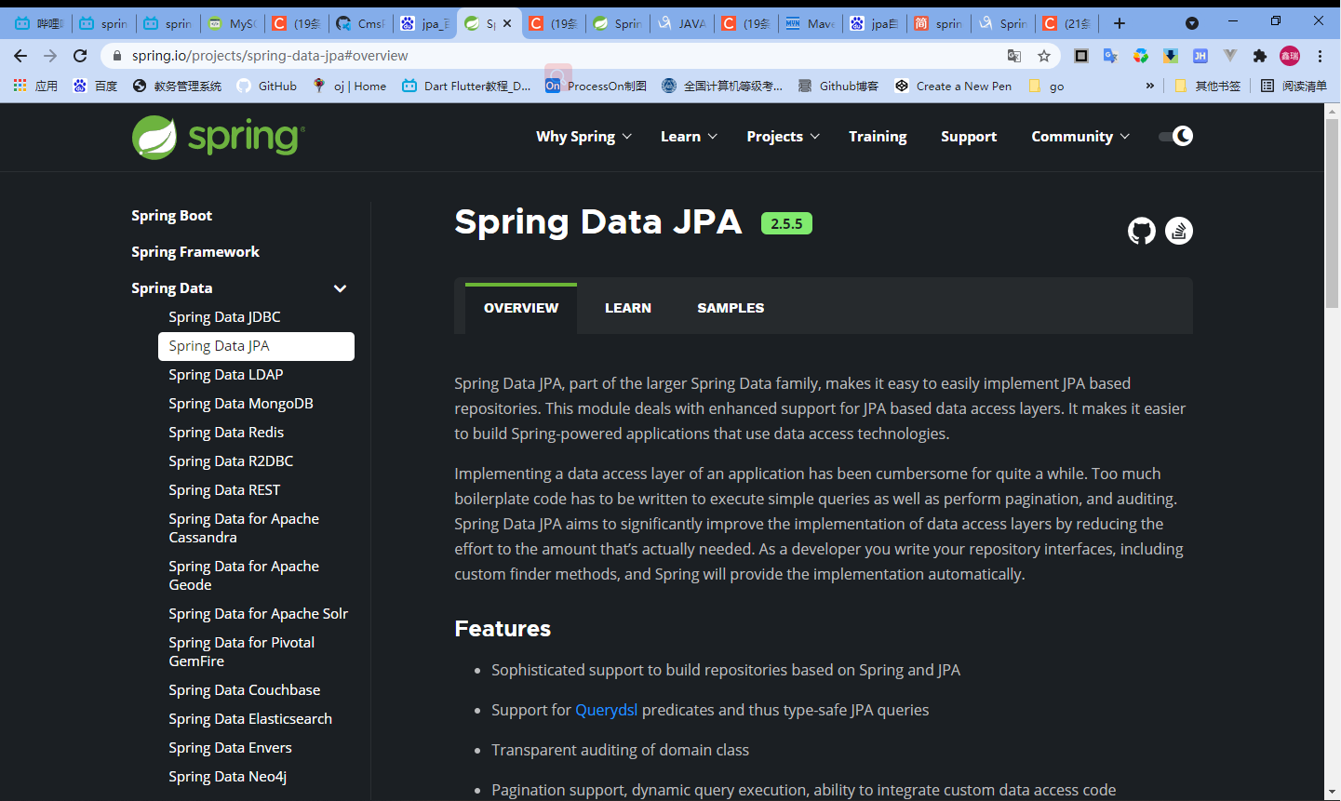Switch to the OVERVIEW tab

[x=521, y=308]
